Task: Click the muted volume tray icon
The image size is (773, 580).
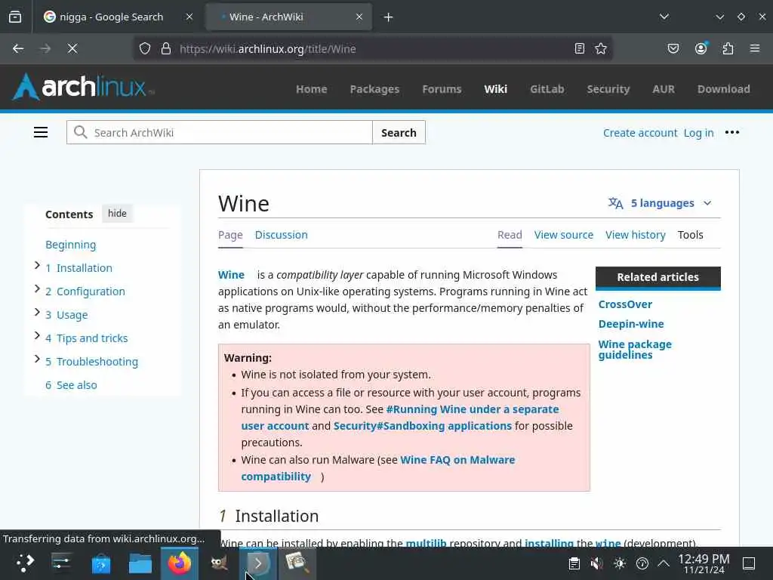Action: coord(596,563)
